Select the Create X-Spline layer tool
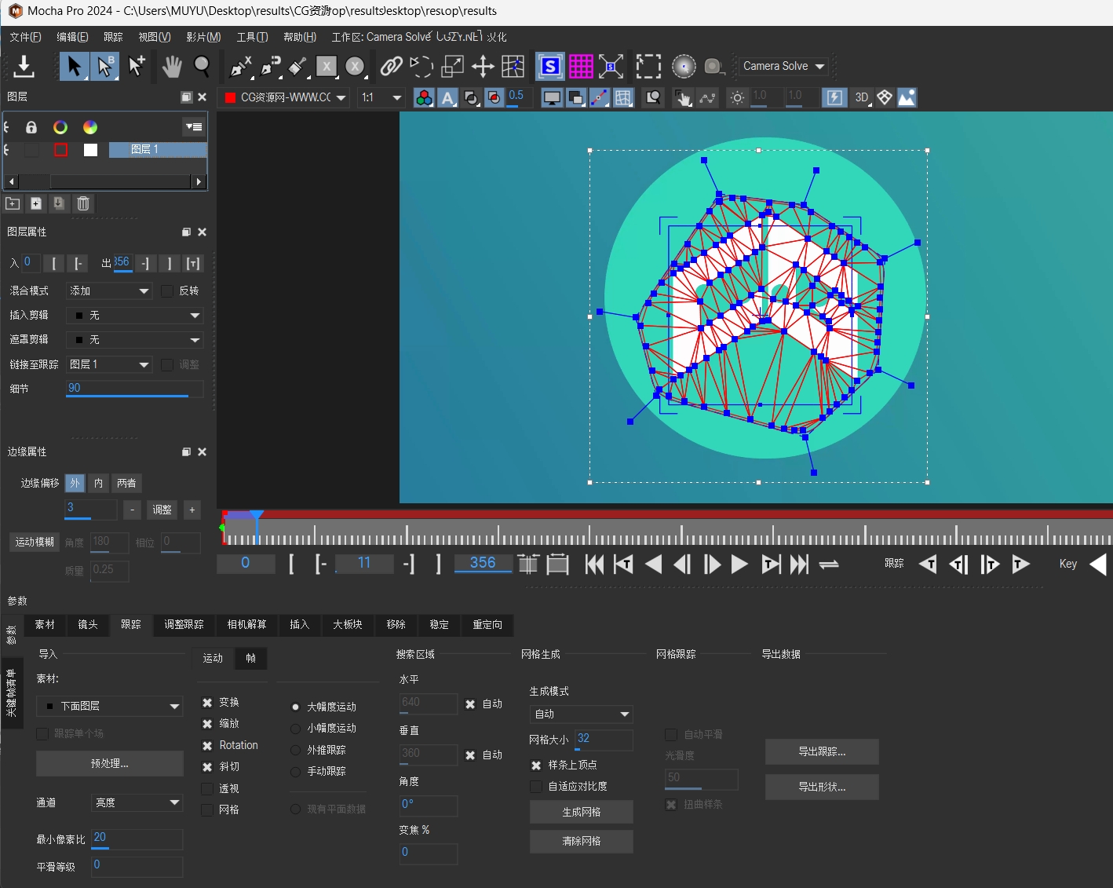1113x888 pixels. coord(240,67)
